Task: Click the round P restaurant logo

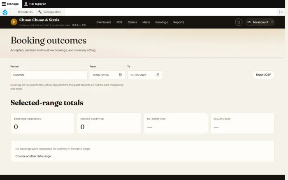Action: coord(14,22)
